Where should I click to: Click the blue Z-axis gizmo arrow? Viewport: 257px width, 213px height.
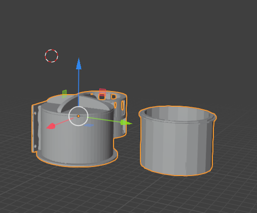click(x=79, y=64)
